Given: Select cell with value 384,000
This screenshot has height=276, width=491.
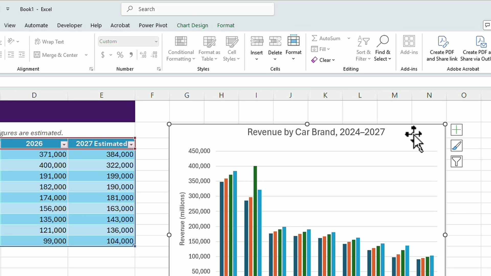Looking at the screenshot, I should [x=102, y=154].
